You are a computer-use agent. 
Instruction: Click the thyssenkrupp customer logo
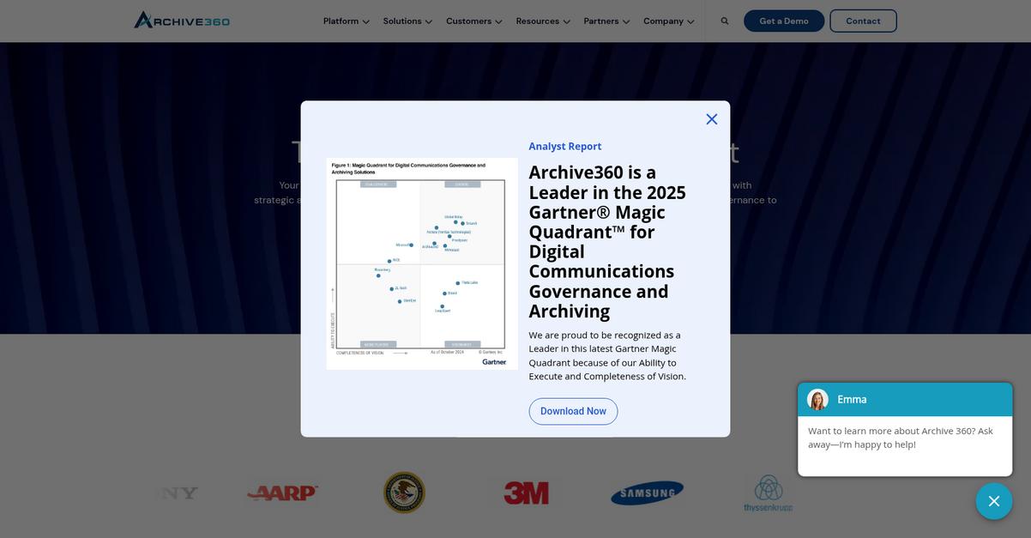769,493
